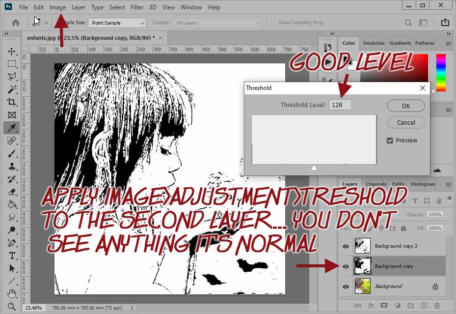Image resolution: width=456 pixels, height=314 pixels.
Task: Select the Rectangular Marquee tool
Action: point(12,64)
